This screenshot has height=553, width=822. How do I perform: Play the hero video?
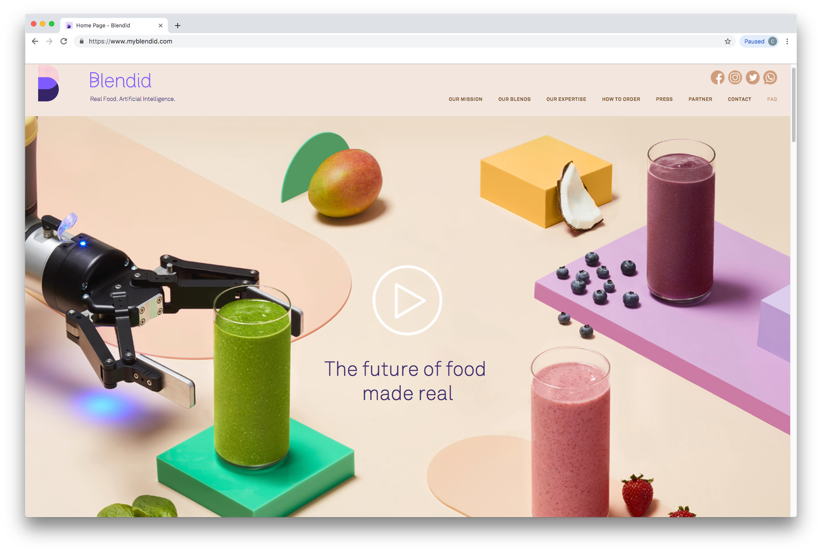tap(407, 300)
